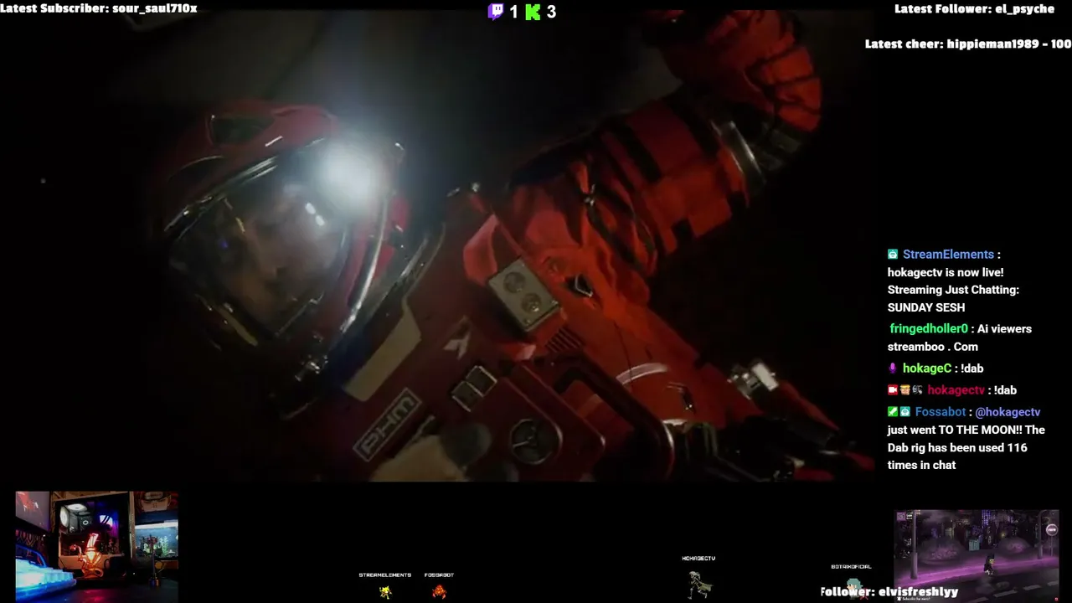Open StreamElements username in chat
This screenshot has height=603, width=1072.
[948, 255]
